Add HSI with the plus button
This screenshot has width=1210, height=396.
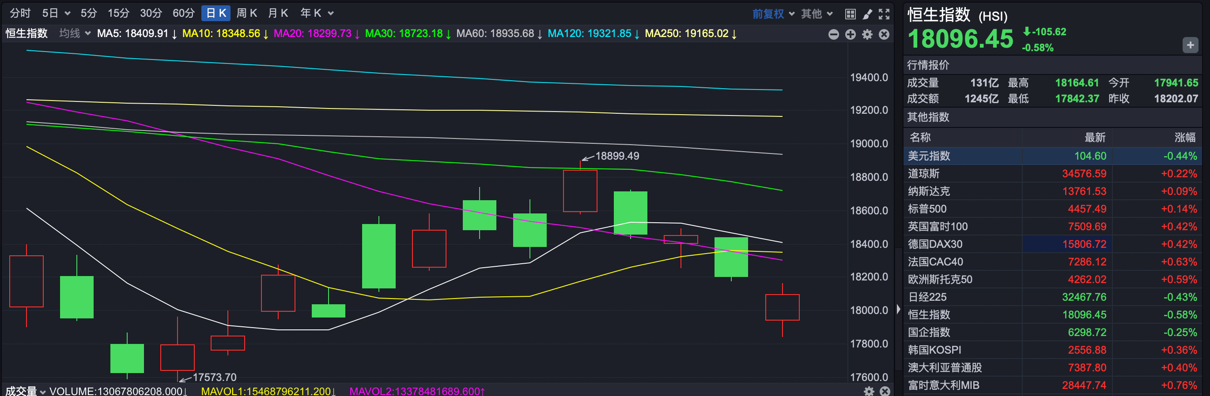tap(1190, 45)
